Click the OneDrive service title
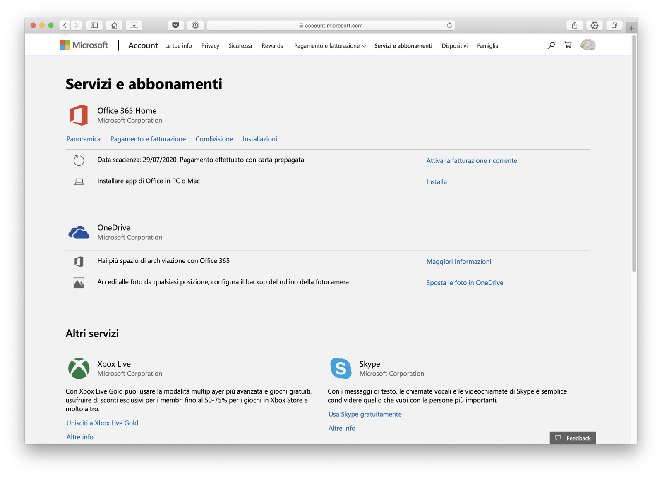The width and height of the screenshot is (662, 477). 114,228
